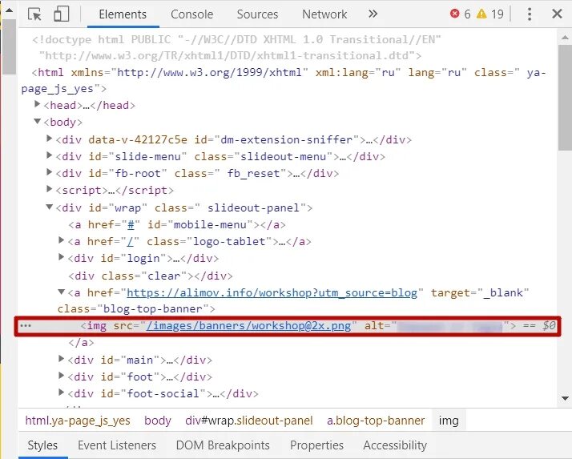Select the html.ya-page_js_yes breadcrumb
572x459 pixels.
[78, 421]
